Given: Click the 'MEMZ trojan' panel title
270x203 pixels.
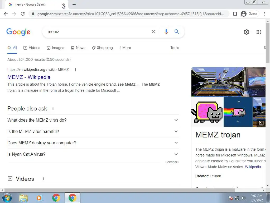Looking at the screenshot, I should [x=218, y=135].
